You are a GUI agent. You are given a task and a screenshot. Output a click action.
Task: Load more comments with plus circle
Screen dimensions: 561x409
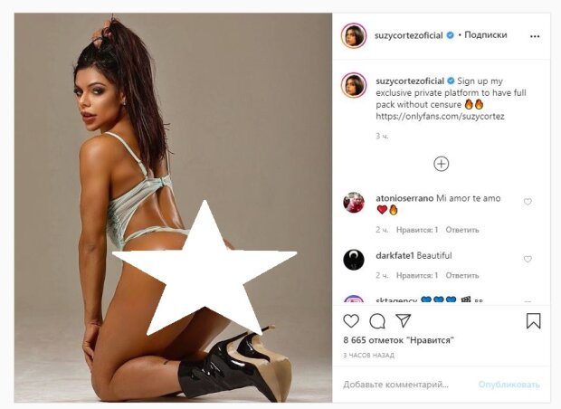442,164
